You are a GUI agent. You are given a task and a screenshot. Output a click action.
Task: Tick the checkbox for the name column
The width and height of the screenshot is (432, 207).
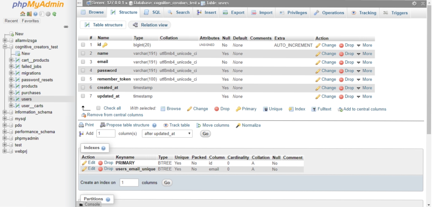(83, 53)
